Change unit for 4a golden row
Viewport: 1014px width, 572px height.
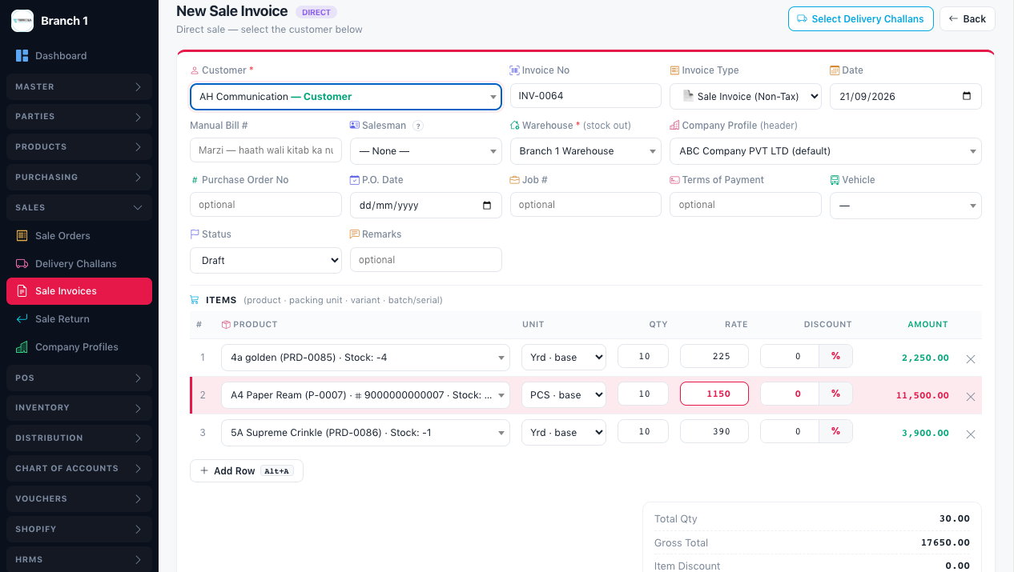coord(564,358)
